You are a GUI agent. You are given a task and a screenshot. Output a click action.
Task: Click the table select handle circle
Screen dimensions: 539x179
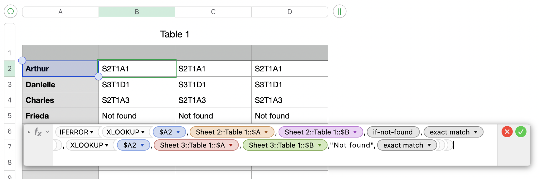point(10,12)
